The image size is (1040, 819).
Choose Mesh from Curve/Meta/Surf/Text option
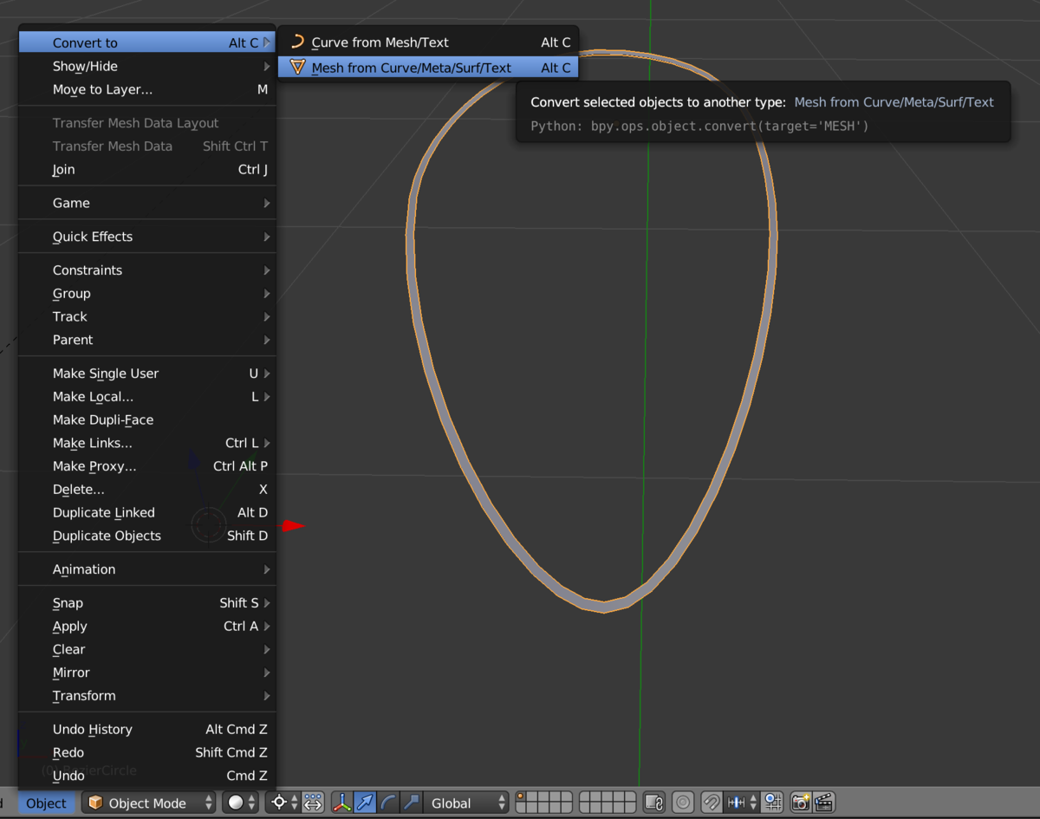(x=428, y=68)
